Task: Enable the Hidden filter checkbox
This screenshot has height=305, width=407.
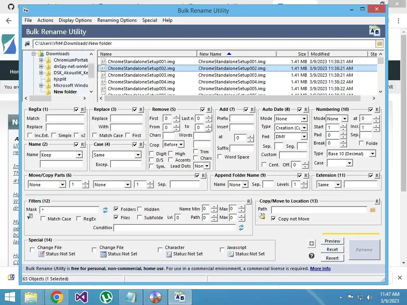Action: click(x=140, y=209)
